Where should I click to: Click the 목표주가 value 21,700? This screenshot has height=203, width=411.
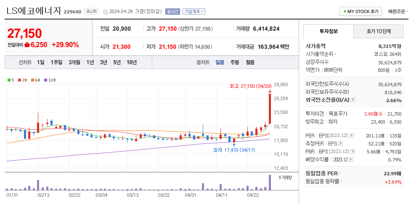pos(395,113)
